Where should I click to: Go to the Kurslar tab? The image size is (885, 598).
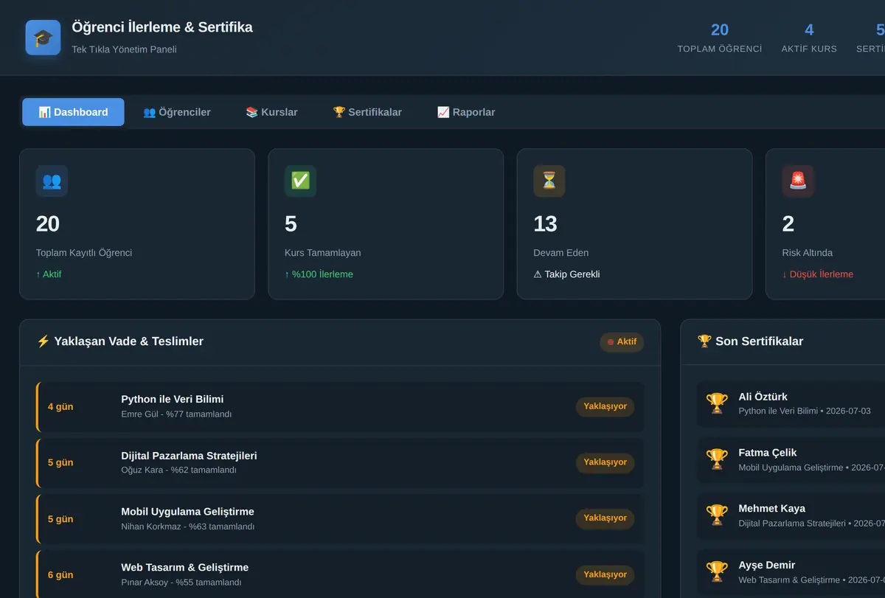click(x=271, y=112)
